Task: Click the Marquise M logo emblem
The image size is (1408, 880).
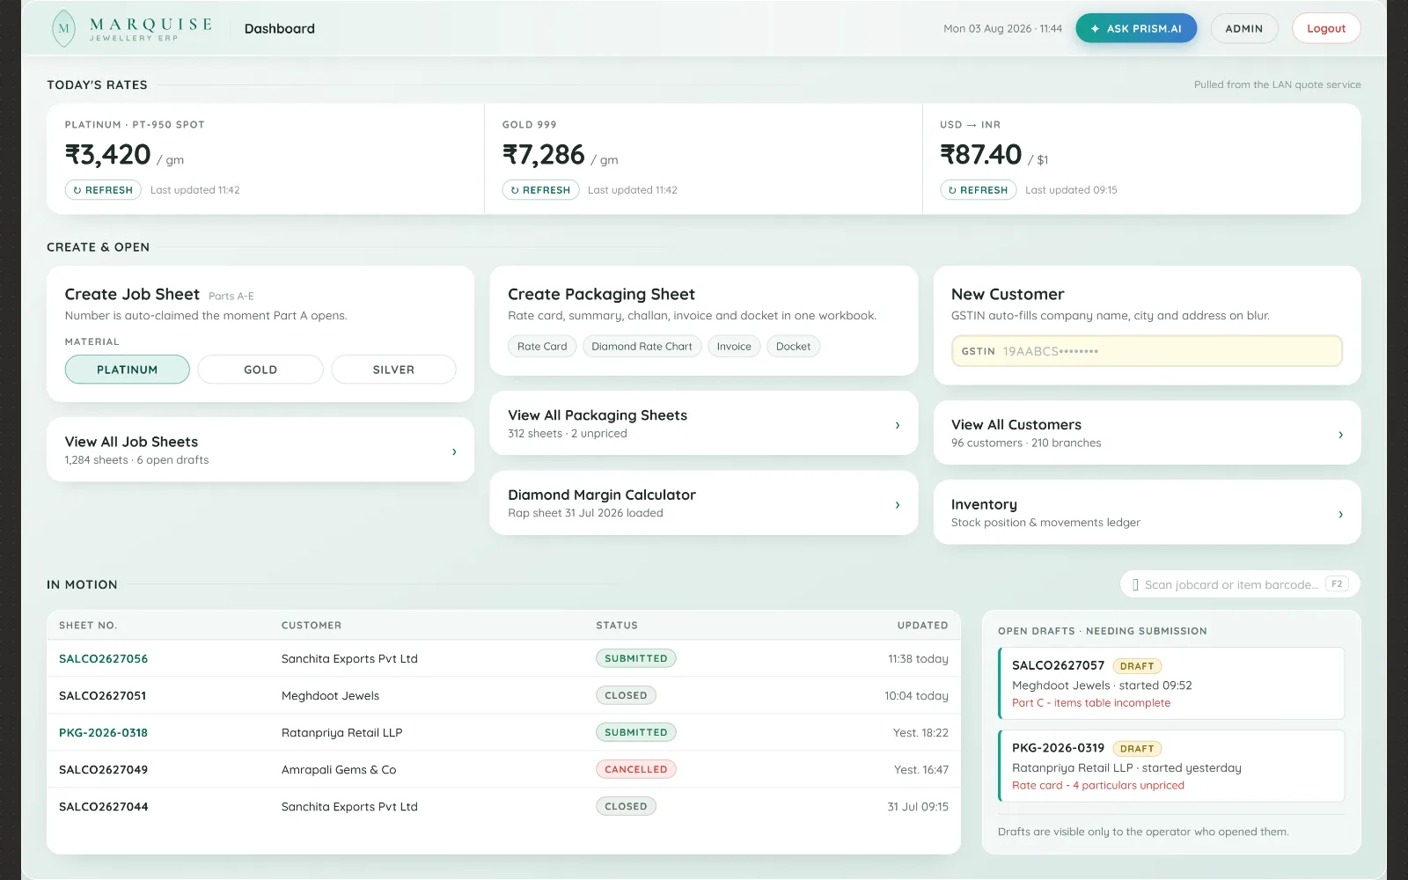Action: pos(63,28)
